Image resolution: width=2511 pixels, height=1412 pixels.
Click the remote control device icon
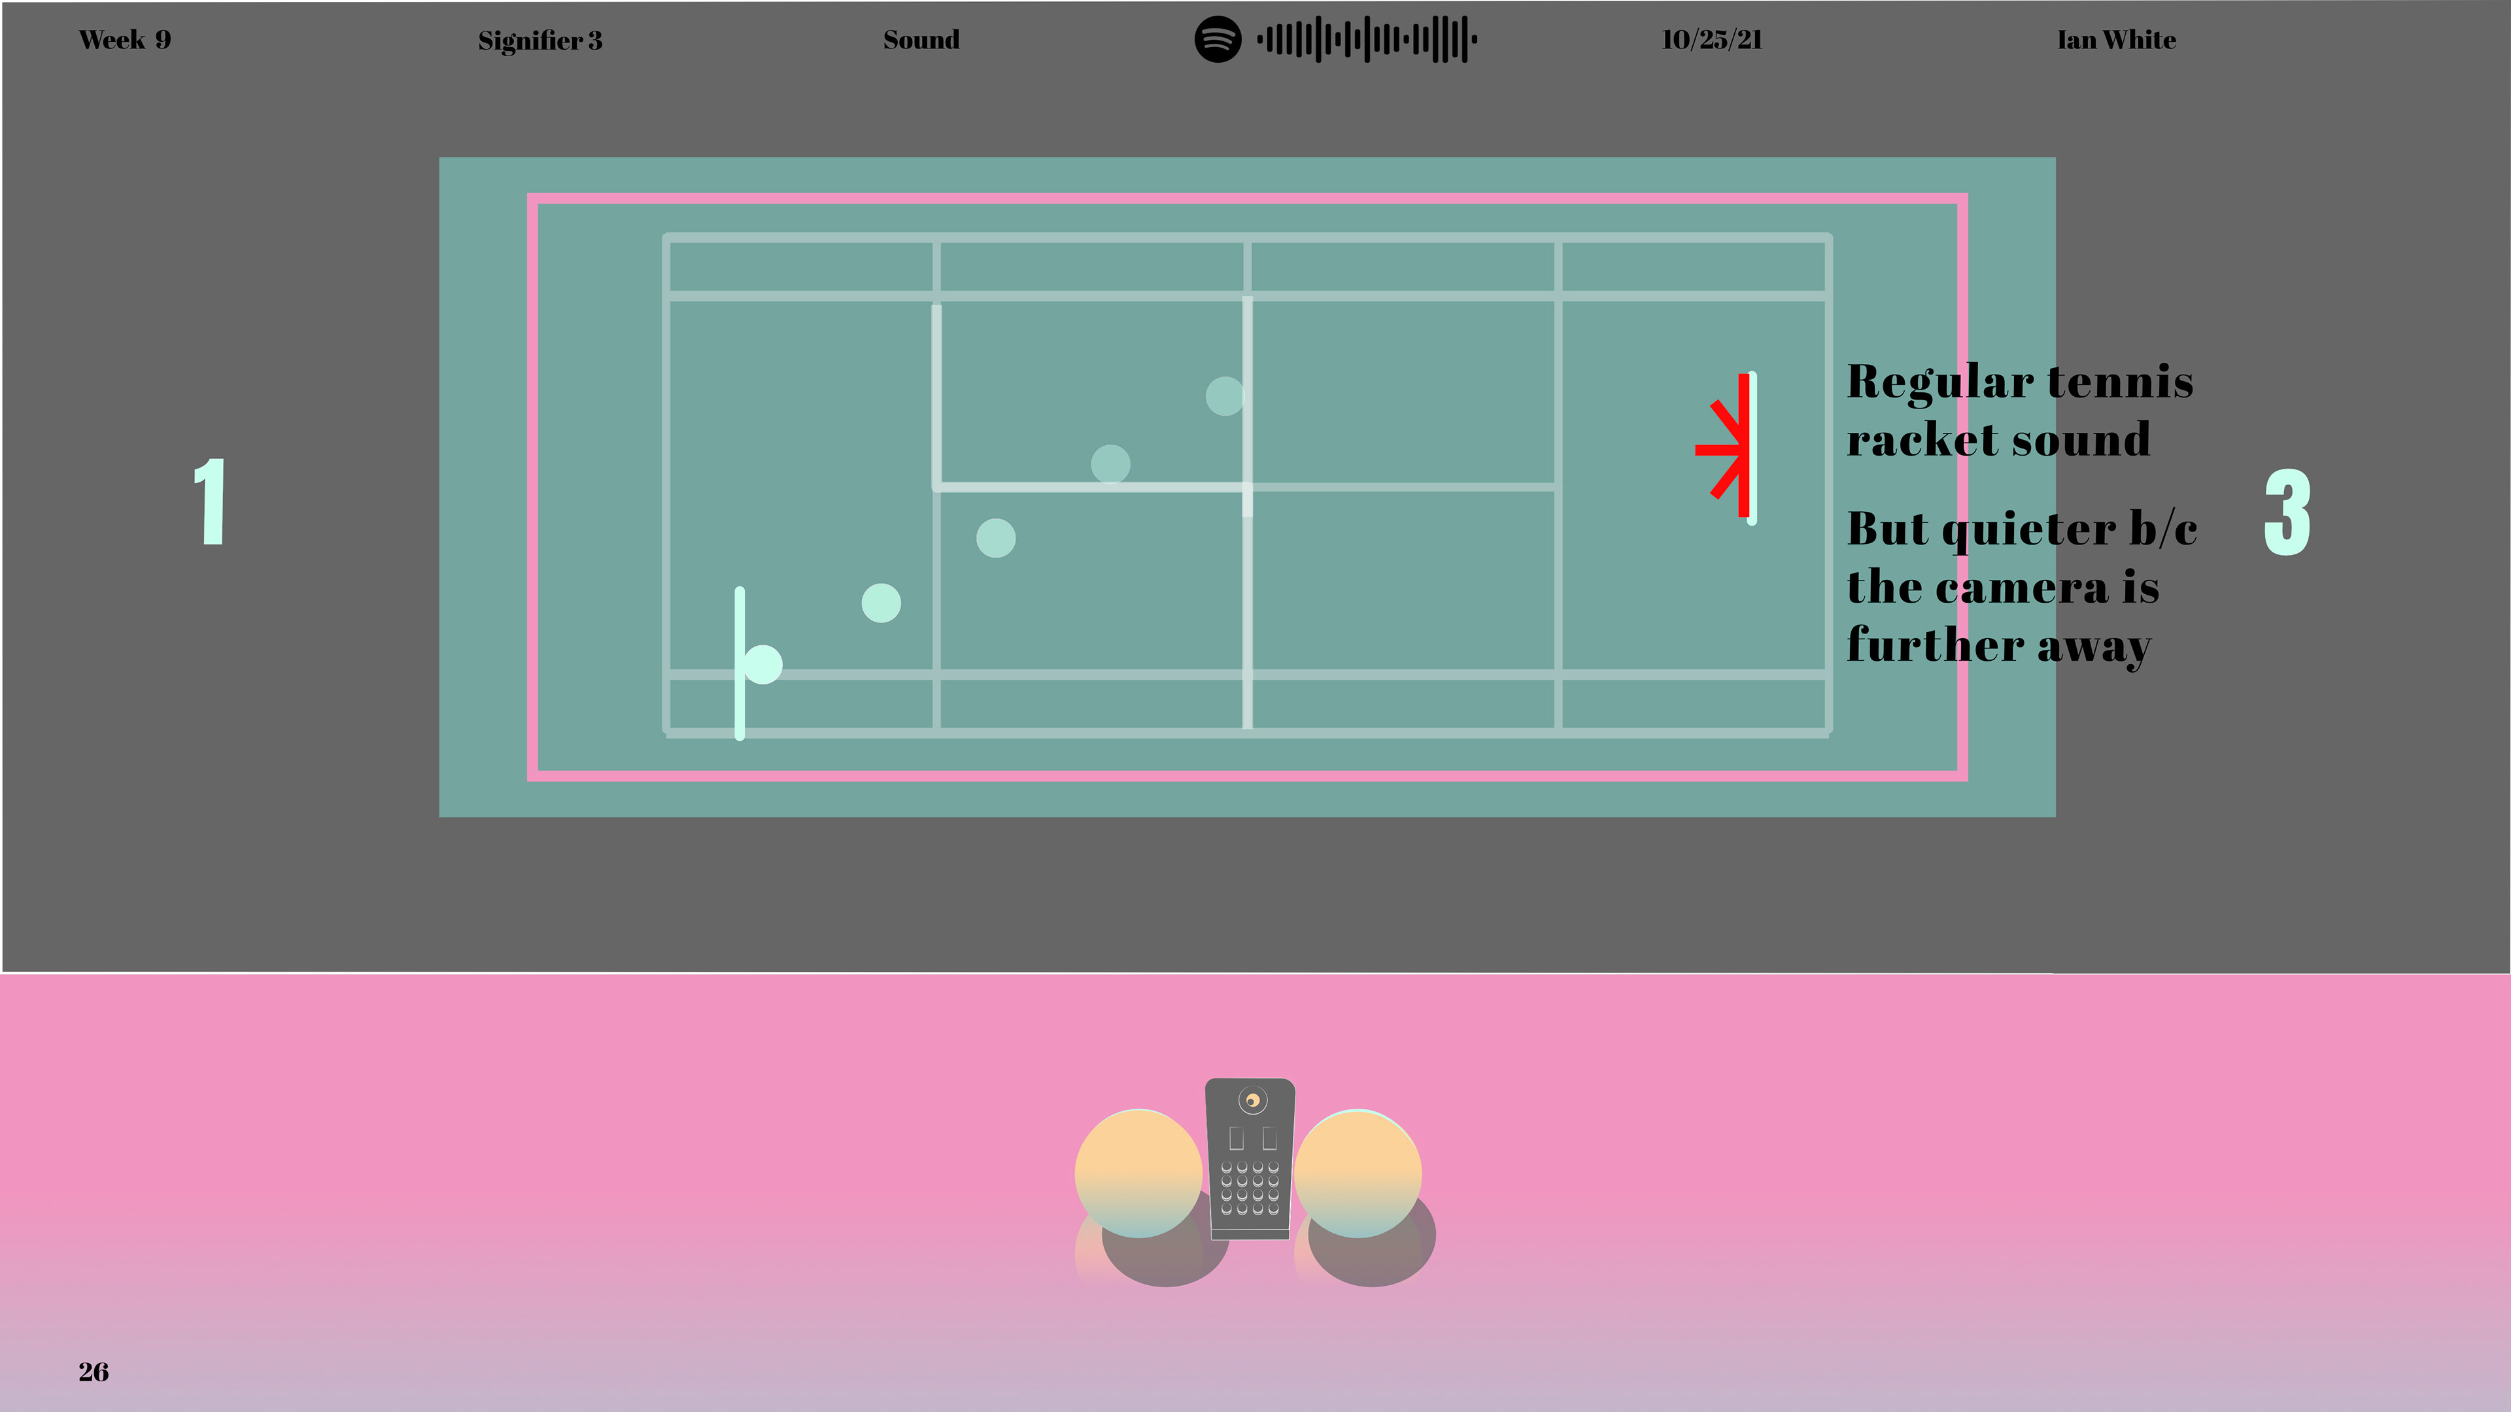point(1250,1158)
